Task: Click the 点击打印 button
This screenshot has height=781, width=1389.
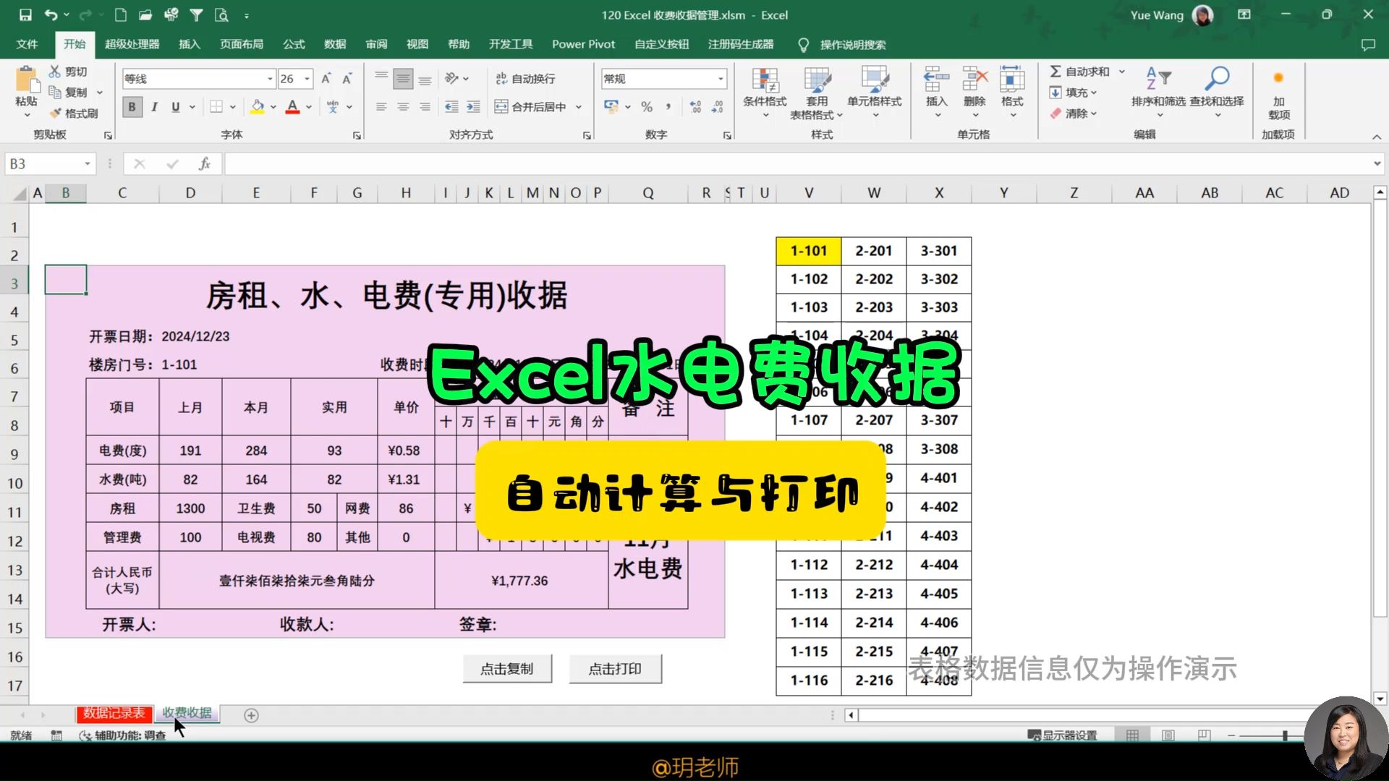Action: [615, 669]
